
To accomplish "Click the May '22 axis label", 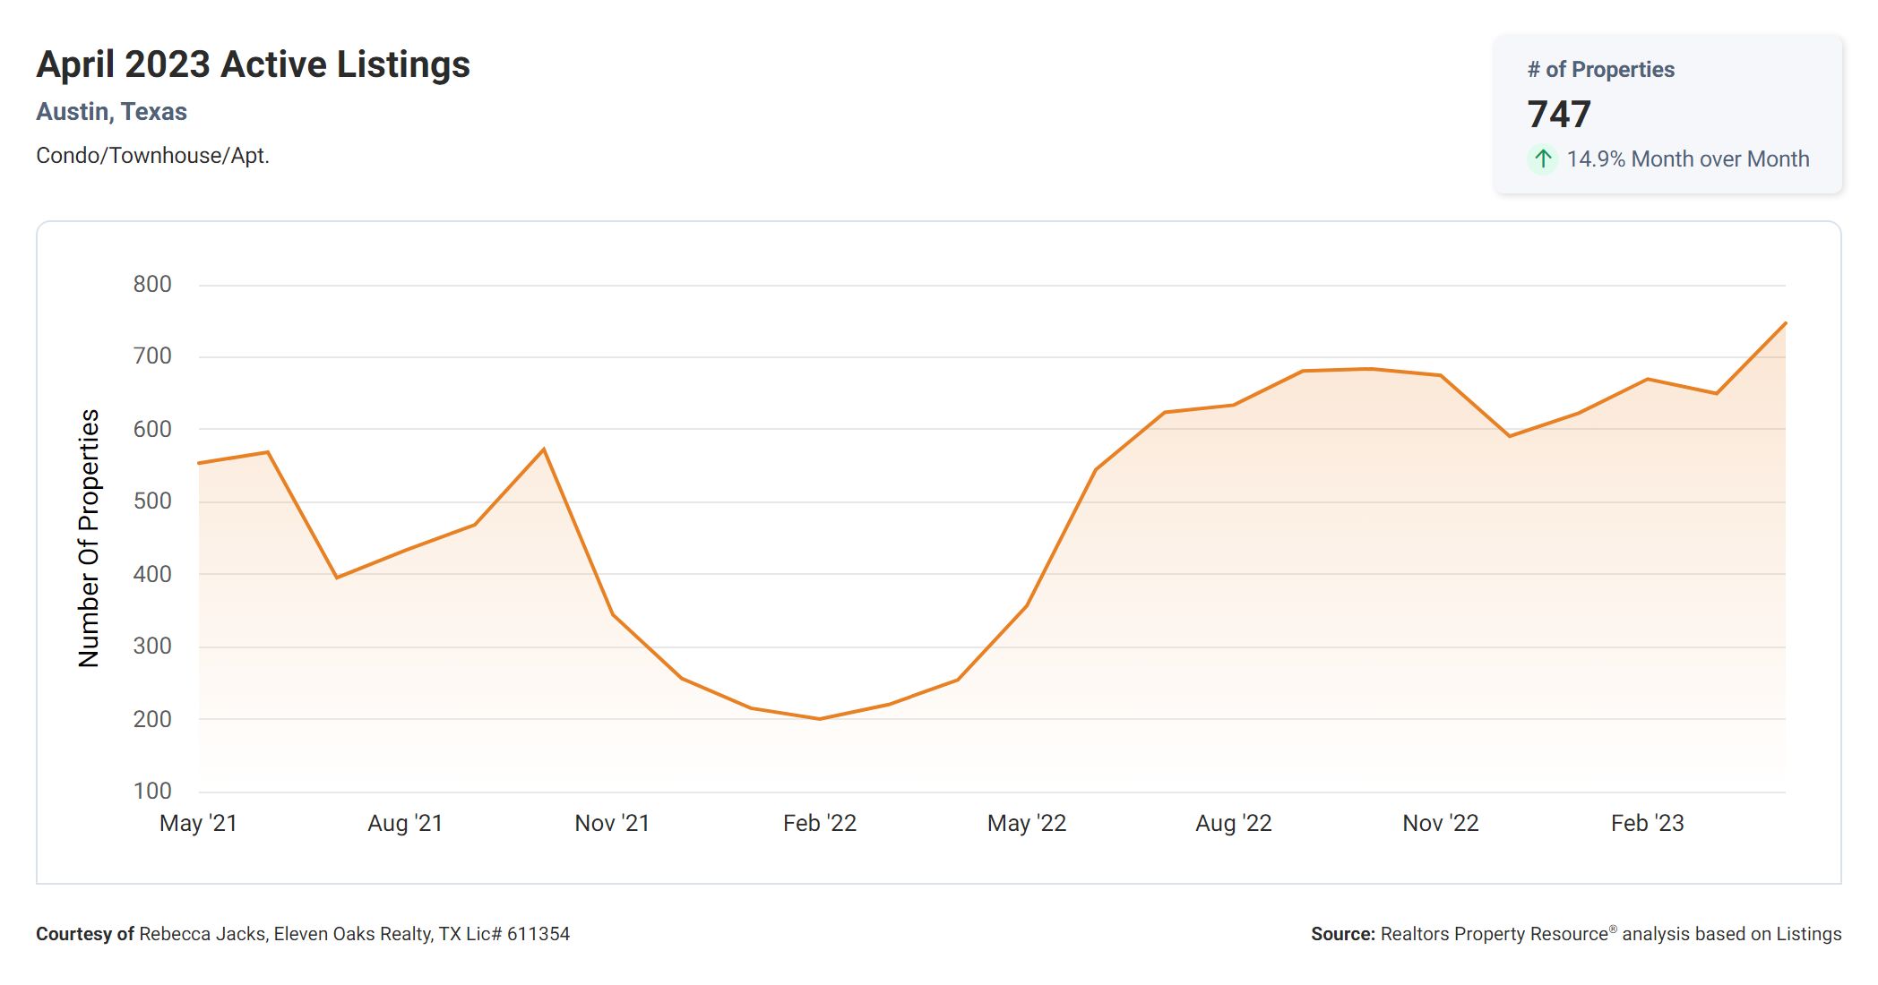I will (1026, 823).
